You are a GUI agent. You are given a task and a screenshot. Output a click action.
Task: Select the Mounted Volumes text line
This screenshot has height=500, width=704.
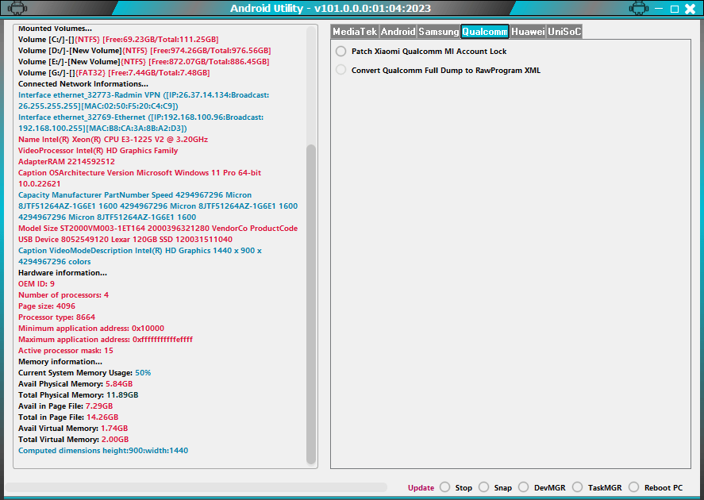coord(57,28)
